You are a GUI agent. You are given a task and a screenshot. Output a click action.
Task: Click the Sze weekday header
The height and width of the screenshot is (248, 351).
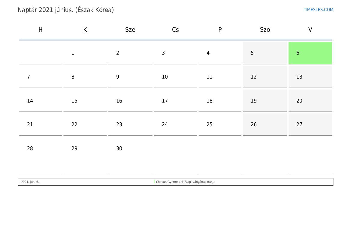pos(130,29)
